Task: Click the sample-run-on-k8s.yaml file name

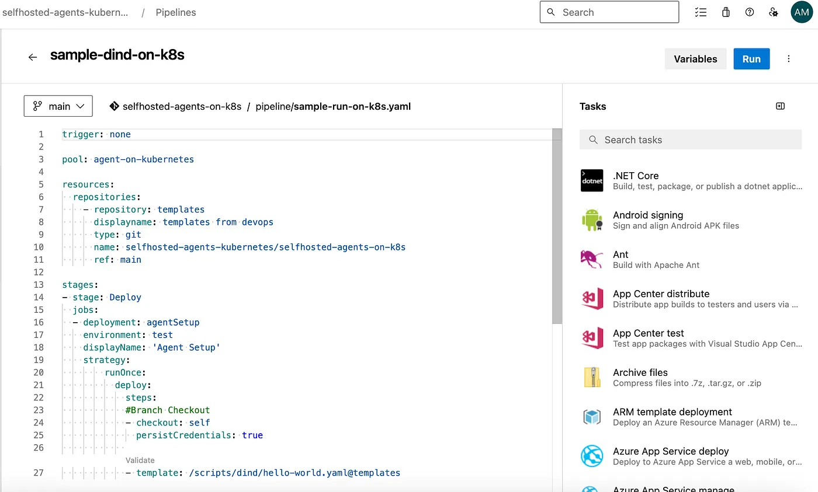Action: 352,106
